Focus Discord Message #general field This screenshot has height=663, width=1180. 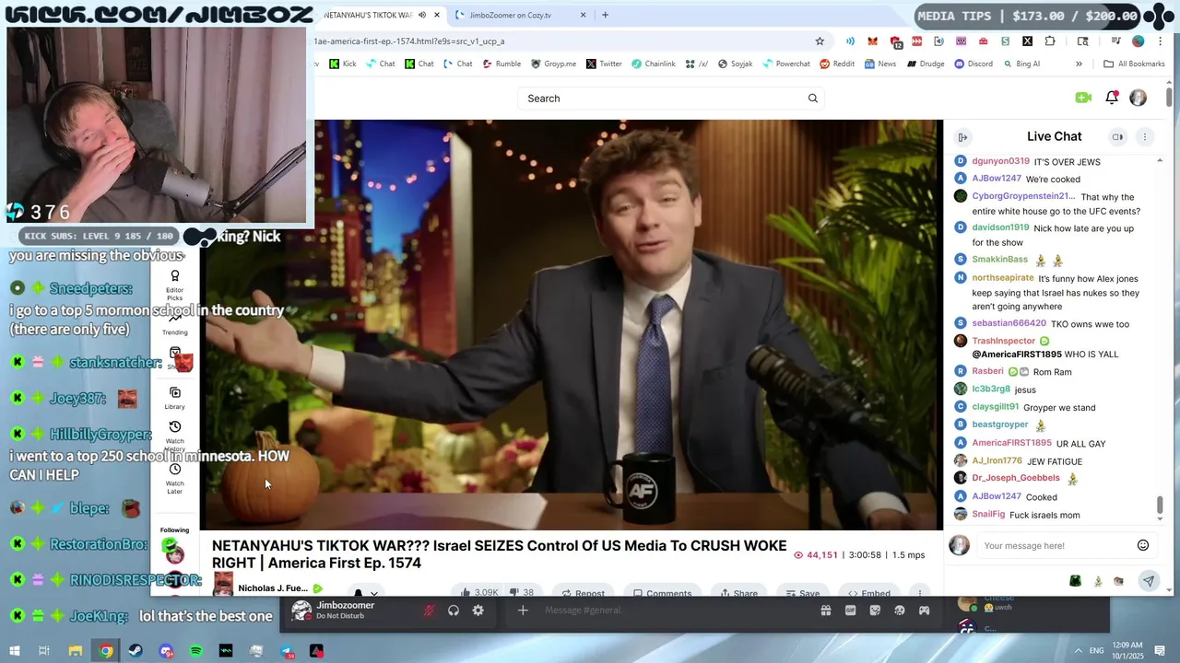(x=678, y=611)
